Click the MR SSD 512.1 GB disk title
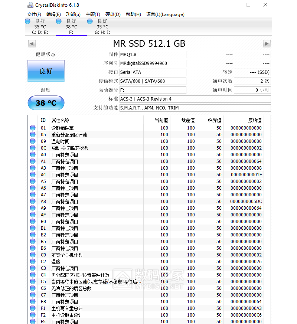Image resolution: width=297 pixels, height=324 pixels. coord(149,43)
